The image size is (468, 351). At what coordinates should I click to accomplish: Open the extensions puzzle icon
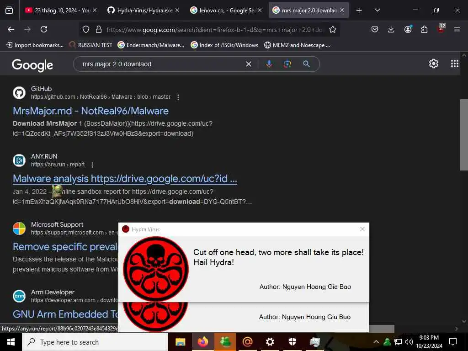coord(424,29)
